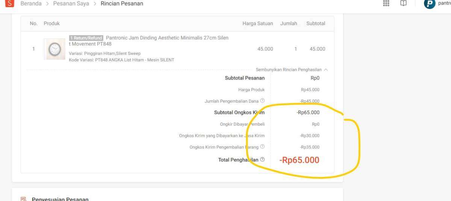Click the Penyesuaian Pesanan section icon
451x201 pixels.
coord(23,199)
